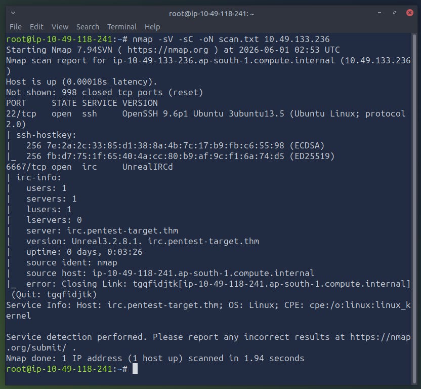Open the window menu chevron in title bar
Screen dimensions: 421x389
(x=13, y=13)
